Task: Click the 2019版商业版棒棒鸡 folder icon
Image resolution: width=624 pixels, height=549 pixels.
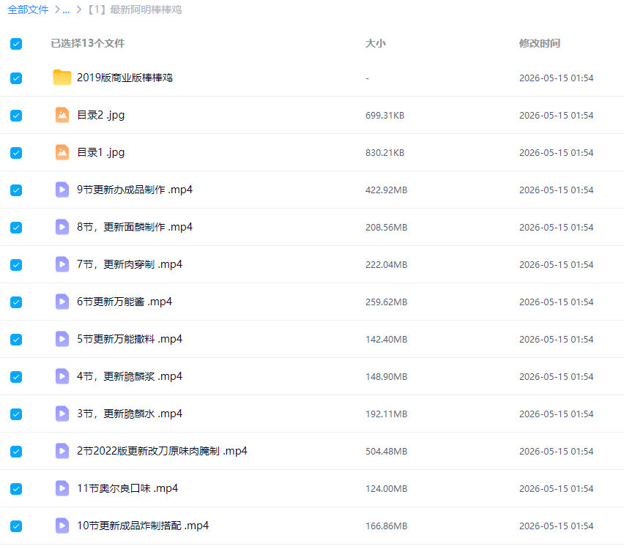Action: tap(62, 78)
